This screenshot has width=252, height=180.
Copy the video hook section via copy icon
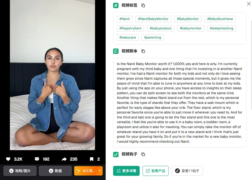143,154
